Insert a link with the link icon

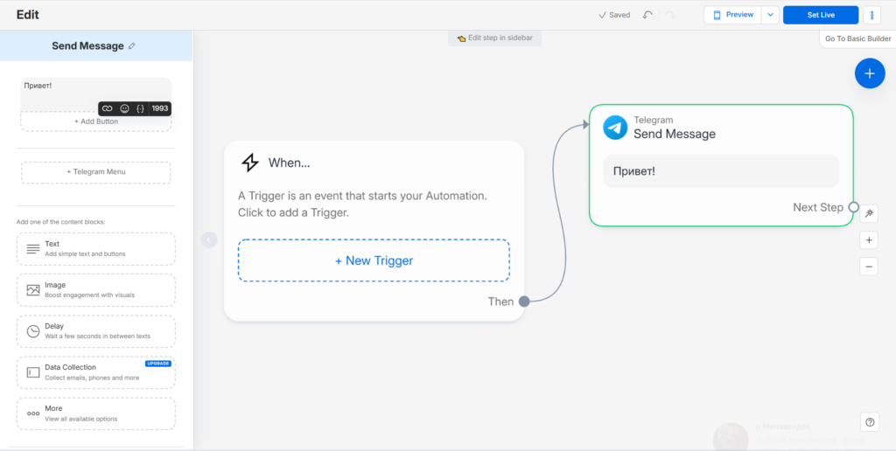click(x=107, y=108)
